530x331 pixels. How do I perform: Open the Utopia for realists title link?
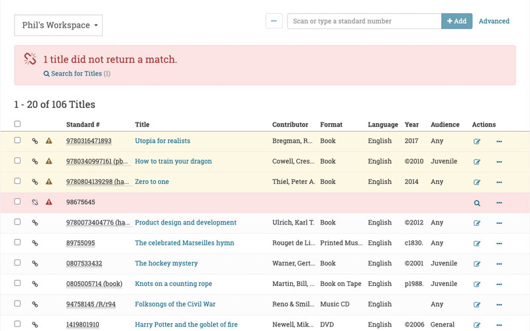[162, 141]
